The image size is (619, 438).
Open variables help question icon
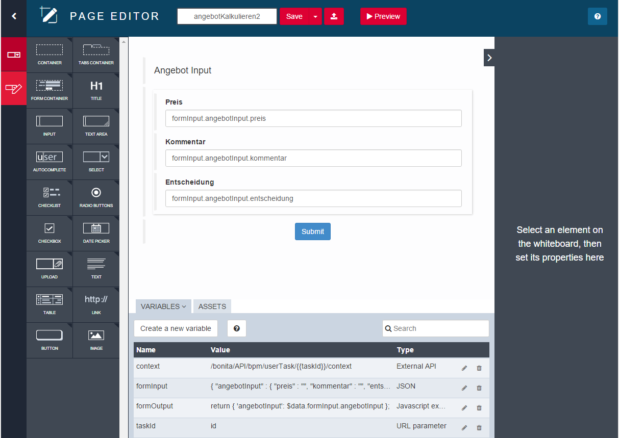[x=237, y=328]
